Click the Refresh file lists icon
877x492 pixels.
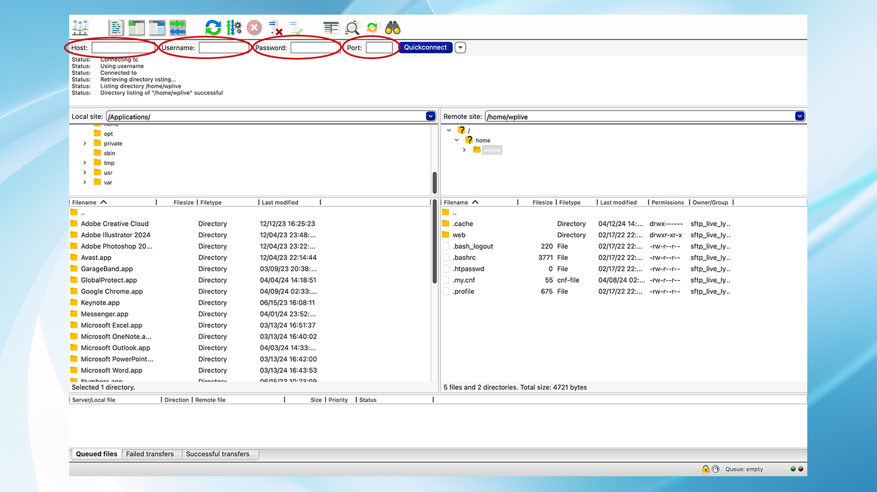(x=213, y=28)
